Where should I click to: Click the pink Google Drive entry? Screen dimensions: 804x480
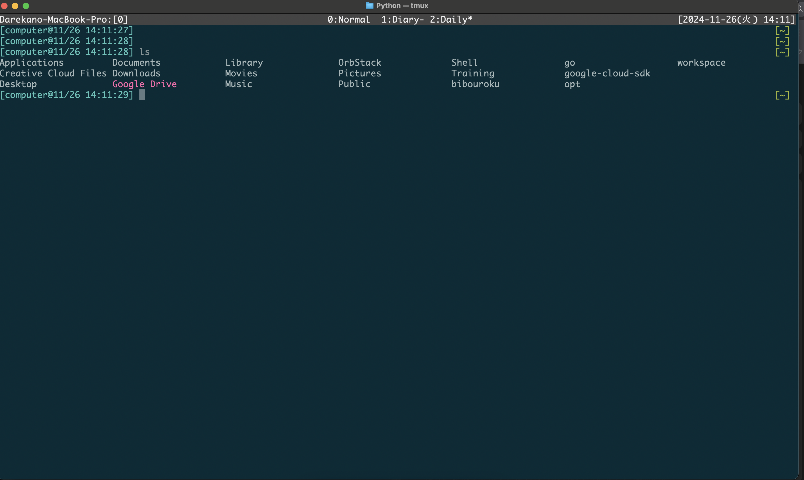(144, 84)
